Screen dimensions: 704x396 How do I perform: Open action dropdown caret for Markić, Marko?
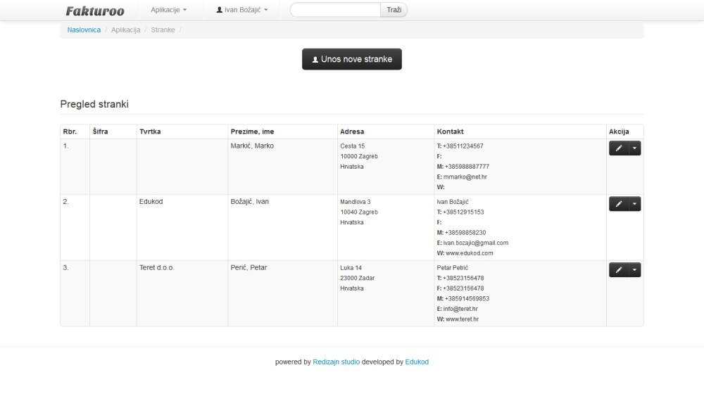pyautogui.click(x=634, y=148)
